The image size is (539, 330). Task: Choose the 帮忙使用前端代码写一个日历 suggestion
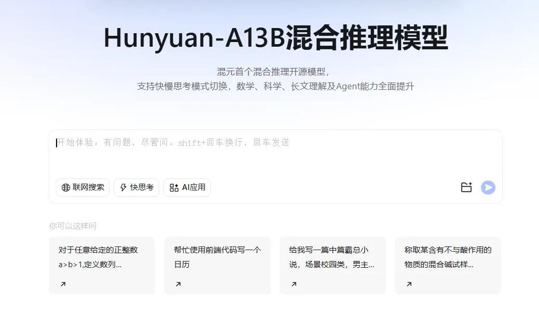click(x=217, y=257)
